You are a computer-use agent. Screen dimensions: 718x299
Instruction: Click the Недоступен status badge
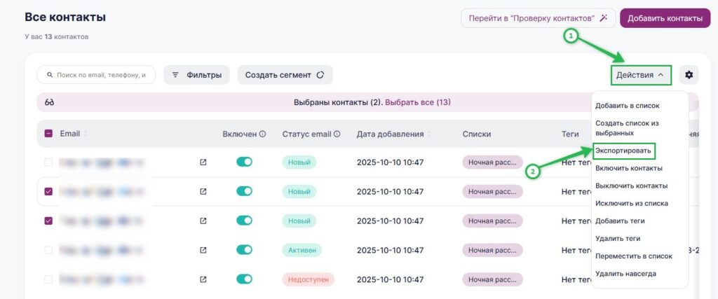pyautogui.click(x=309, y=279)
